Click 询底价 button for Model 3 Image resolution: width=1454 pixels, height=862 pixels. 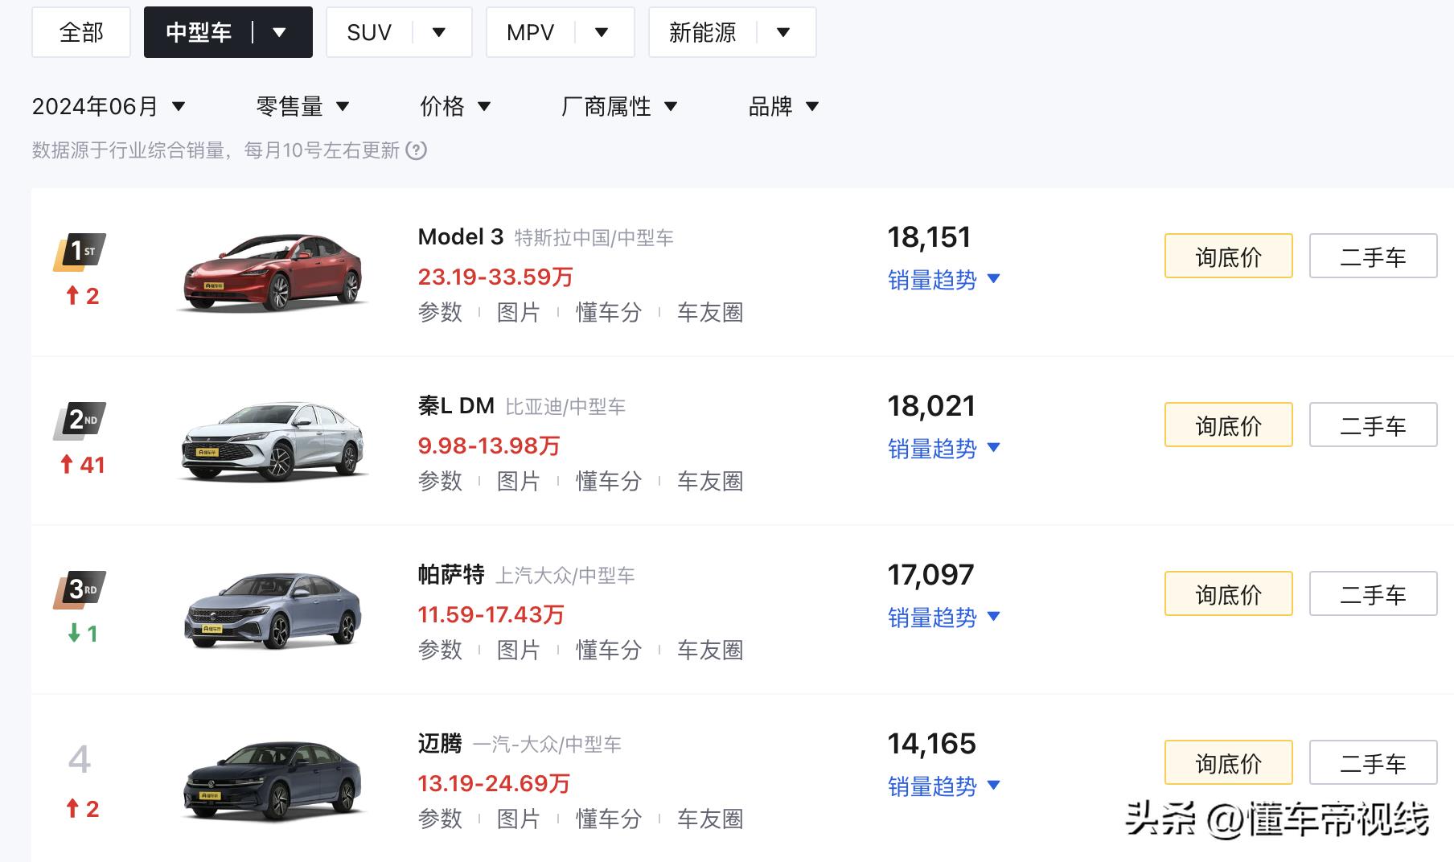point(1229,257)
